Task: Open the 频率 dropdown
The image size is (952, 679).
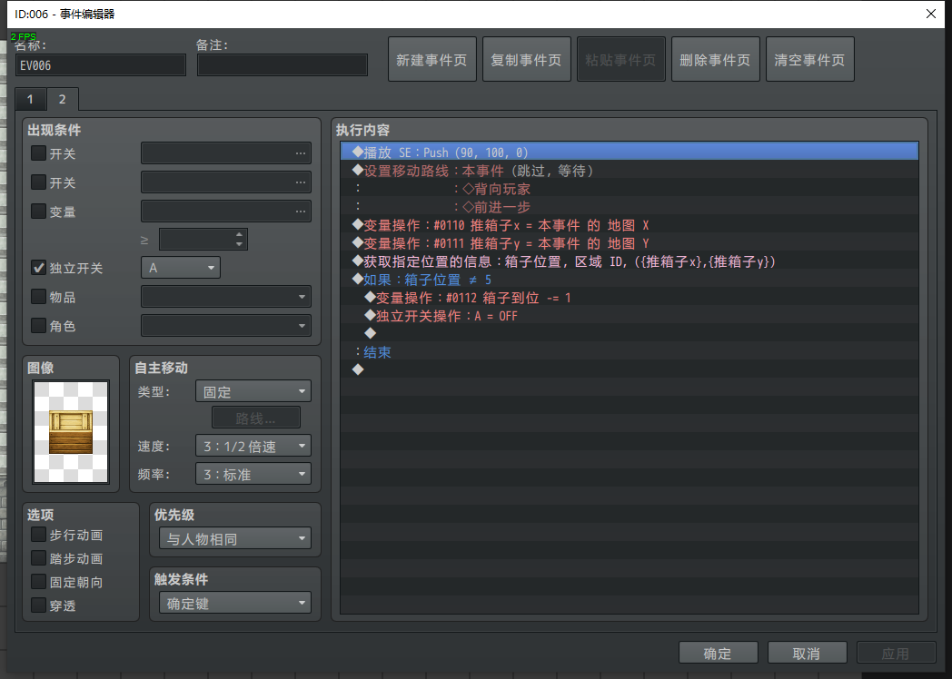Action: [x=253, y=474]
